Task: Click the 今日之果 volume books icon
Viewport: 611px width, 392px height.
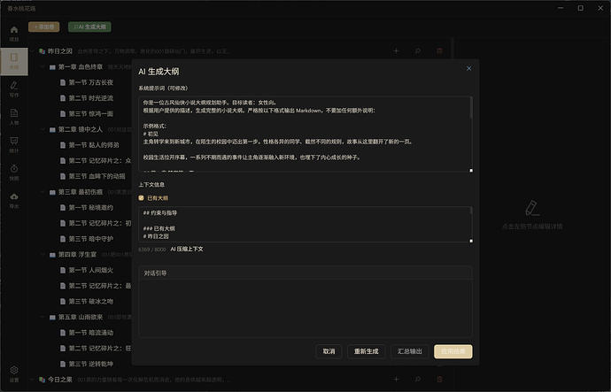Action: [x=43, y=379]
